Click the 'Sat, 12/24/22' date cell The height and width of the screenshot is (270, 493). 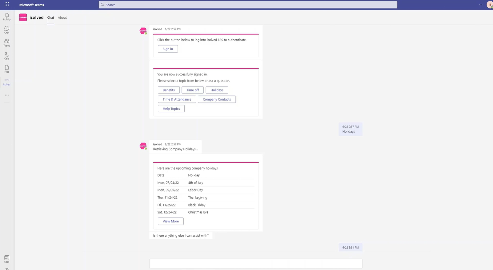point(167,212)
